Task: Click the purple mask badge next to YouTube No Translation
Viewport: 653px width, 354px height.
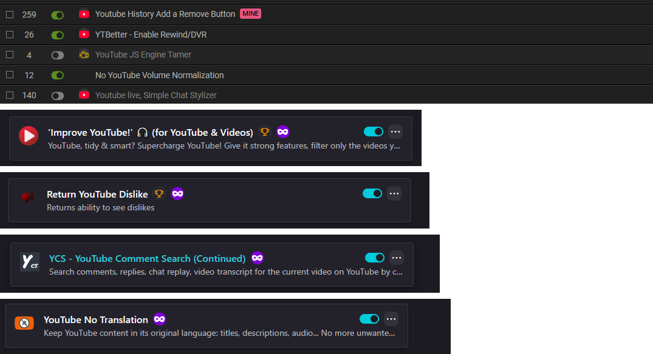Action: (x=160, y=319)
